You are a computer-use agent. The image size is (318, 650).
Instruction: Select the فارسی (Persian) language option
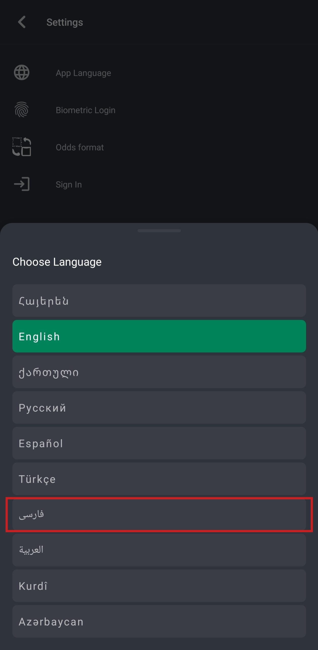pyautogui.click(x=159, y=515)
